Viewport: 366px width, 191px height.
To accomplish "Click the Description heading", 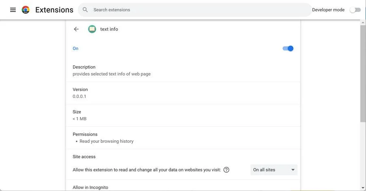I will point(84,67).
